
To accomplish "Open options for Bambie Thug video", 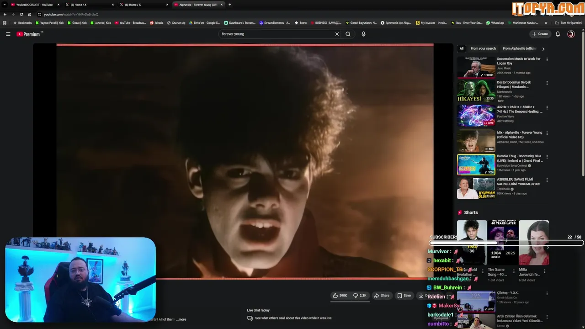I will click(x=547, y=157).
